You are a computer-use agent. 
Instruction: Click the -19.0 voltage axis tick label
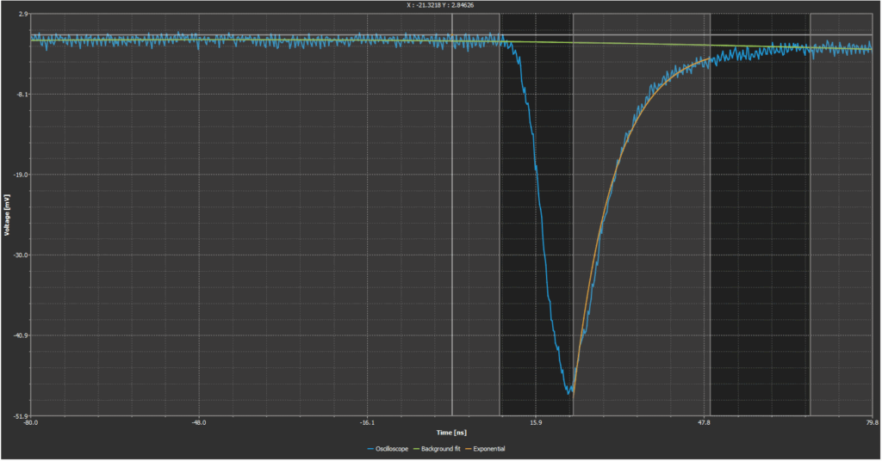coord(19,175)
